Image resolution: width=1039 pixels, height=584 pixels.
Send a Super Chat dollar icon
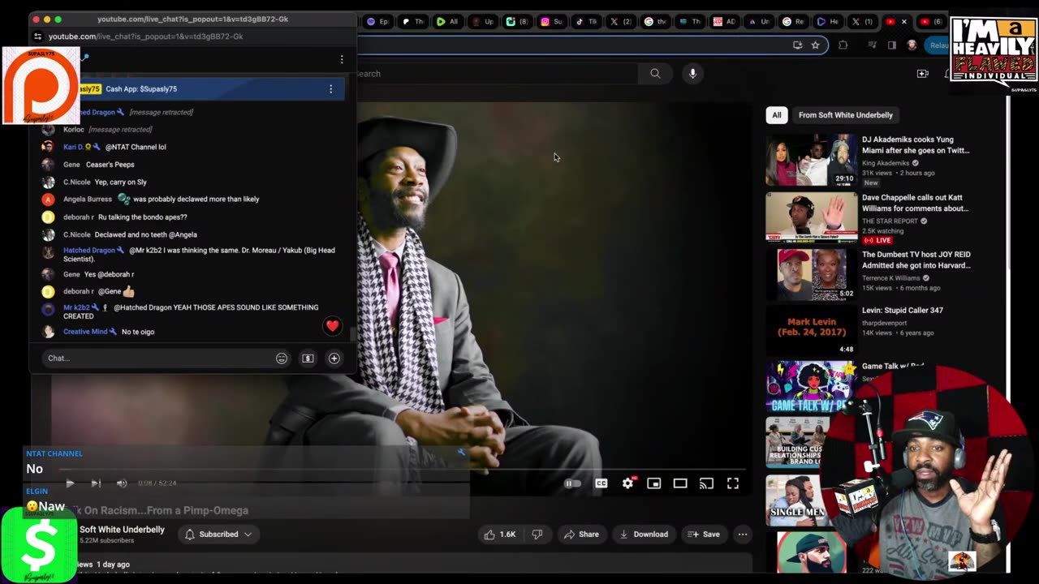pos(308,359)
